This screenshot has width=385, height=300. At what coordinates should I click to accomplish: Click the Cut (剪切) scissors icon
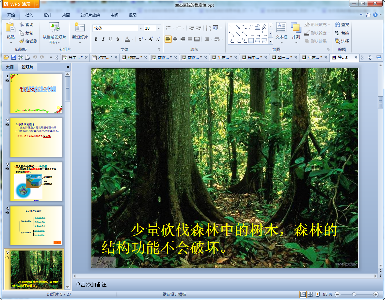22,24
